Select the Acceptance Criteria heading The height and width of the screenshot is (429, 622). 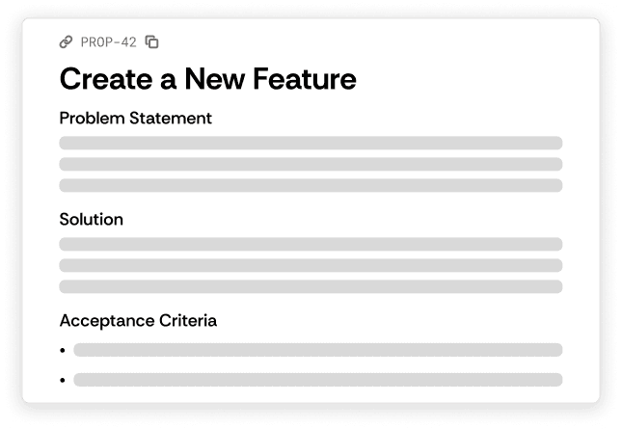tap(138, 320)
